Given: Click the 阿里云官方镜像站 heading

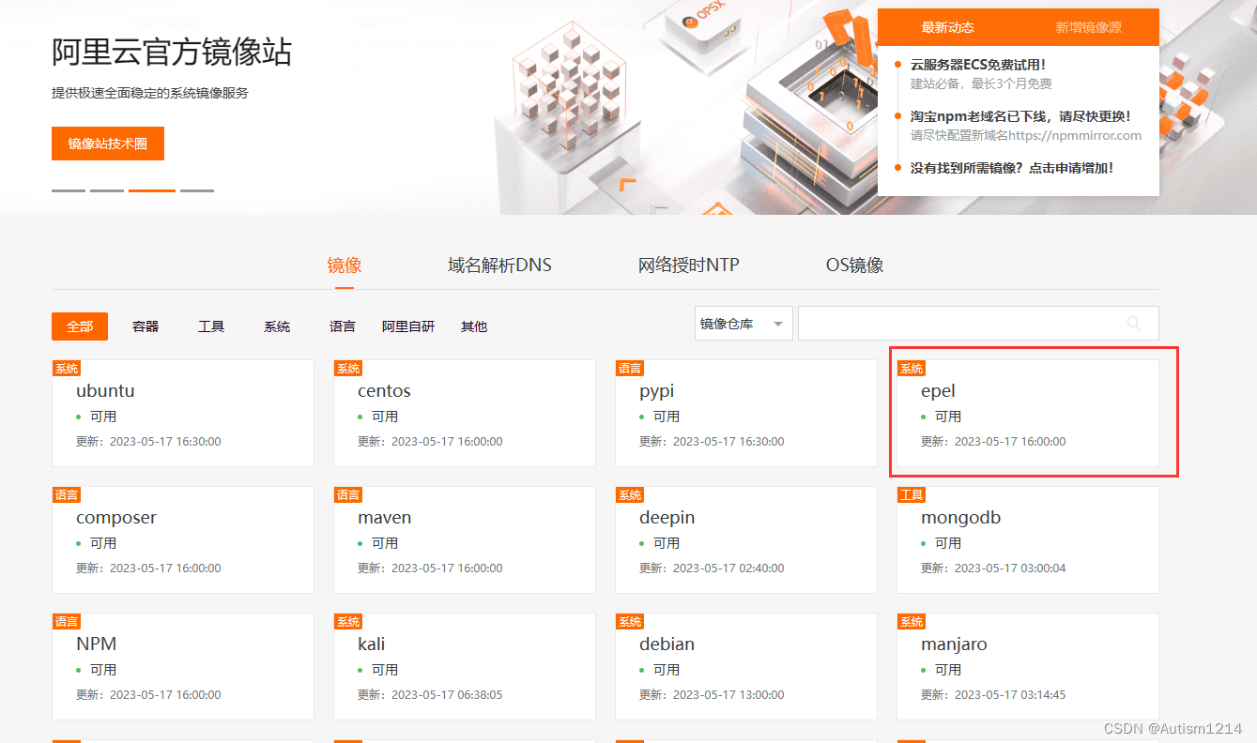Looking at the screenshot, I should pyautogui.click(x=172, y=52).
